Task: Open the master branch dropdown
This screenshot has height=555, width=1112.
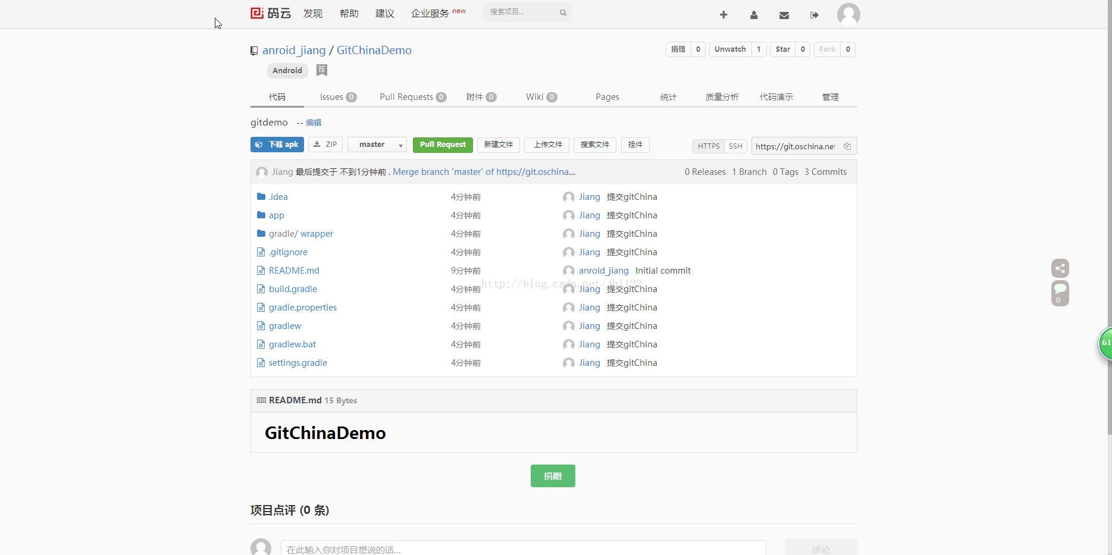Action: pos(377,145)
